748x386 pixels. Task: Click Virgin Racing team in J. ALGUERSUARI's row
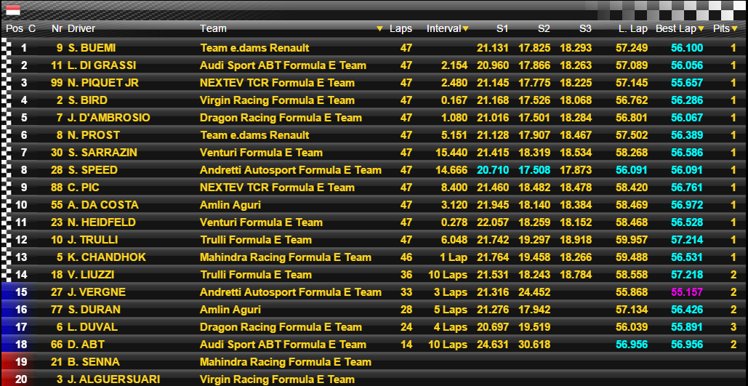pyautogui.click(x=277, y=379)
